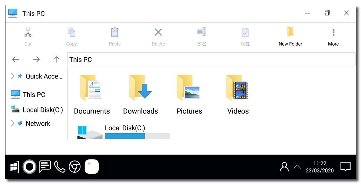Select the Documents folder

pos(92,94)
